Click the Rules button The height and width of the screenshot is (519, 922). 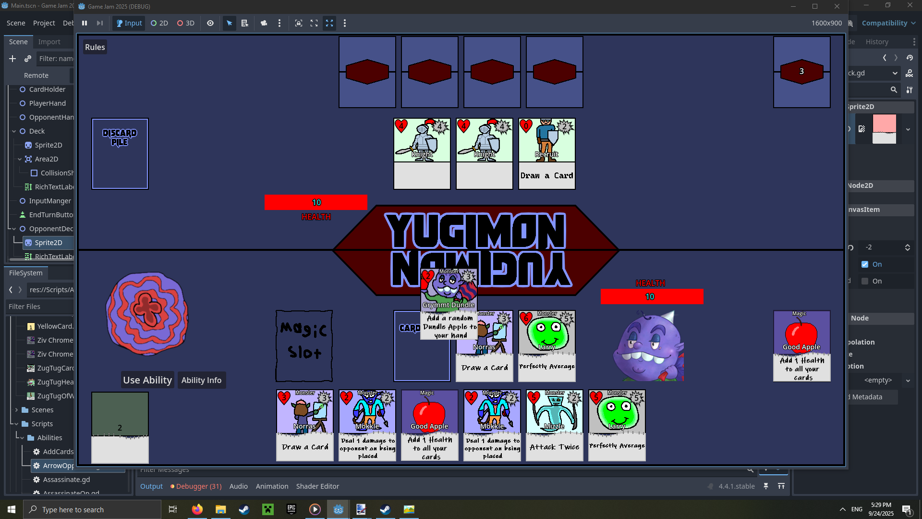pos(95,47)
